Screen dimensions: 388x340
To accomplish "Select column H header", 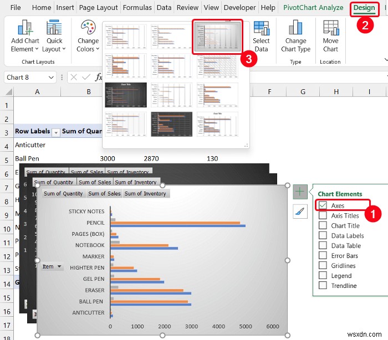I will (x=336, y=92).
